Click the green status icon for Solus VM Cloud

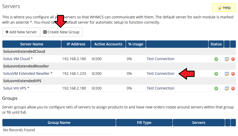(x=216, y=59)
